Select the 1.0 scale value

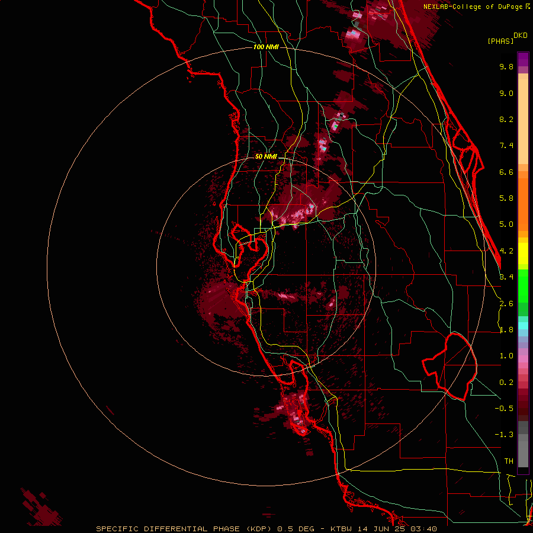point(506,356)
